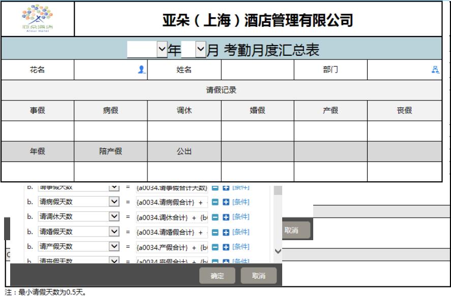Open [条件] link for 请婚假天数 row
The width and height of the screenshot is (451, 296).
(x=240, y=232)
